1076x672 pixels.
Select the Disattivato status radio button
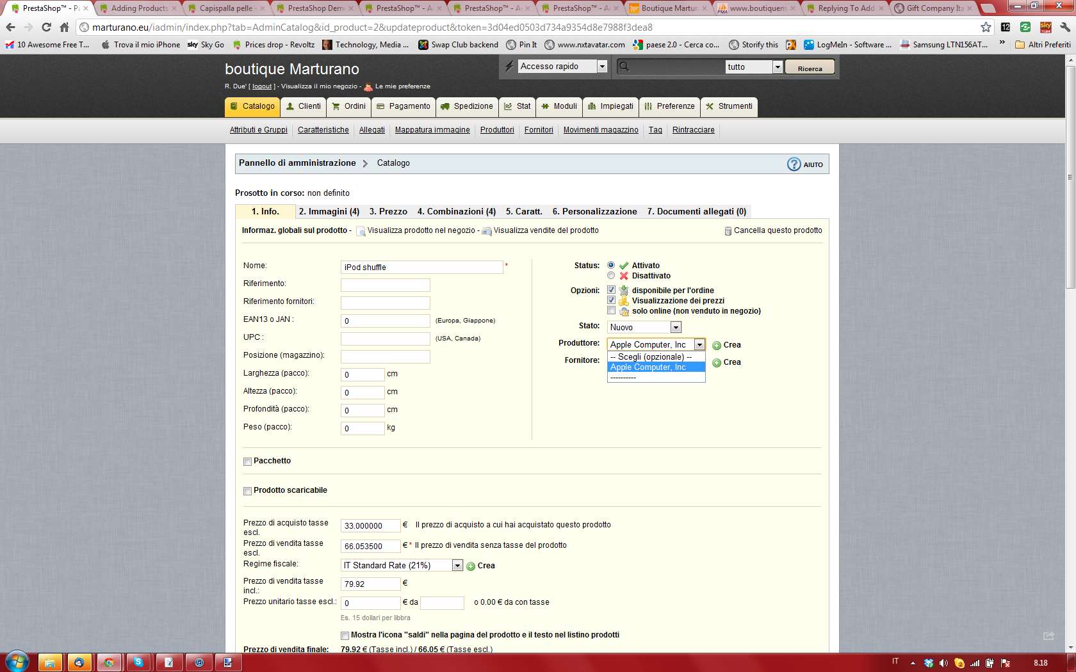click(x=611, y=276)
